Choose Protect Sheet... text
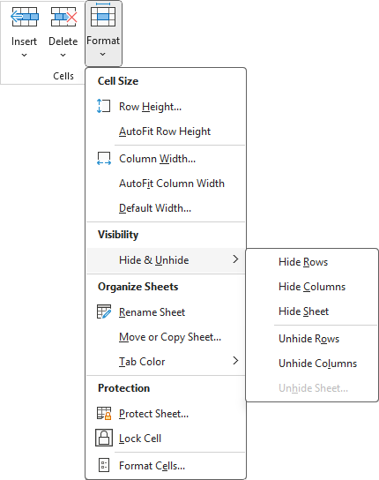 point(154,414)
